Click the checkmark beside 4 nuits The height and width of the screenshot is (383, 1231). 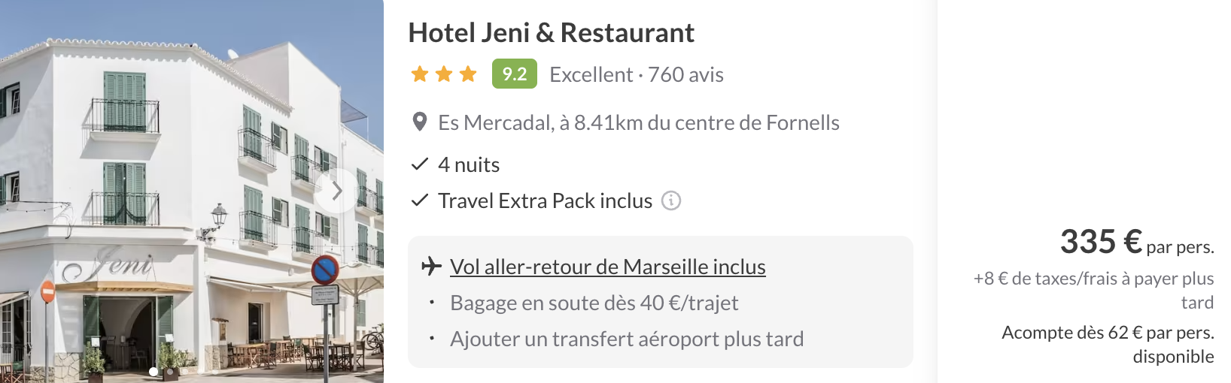point(420,164)
